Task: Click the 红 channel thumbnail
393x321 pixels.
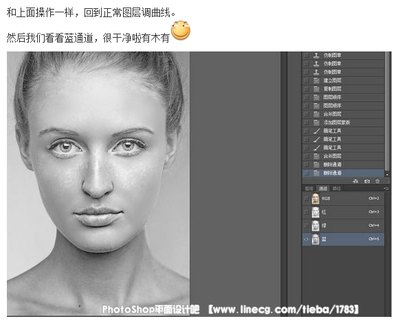Action: [315, 212]
